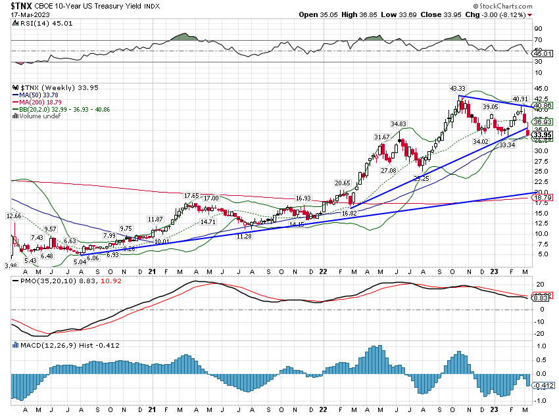This screenshot has width=559, height=416.
Task: Click the 11.28 low price label
Action: click(244, 236)
